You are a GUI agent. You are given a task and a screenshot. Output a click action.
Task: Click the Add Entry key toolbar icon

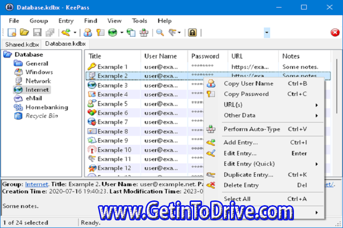(66, 33)
